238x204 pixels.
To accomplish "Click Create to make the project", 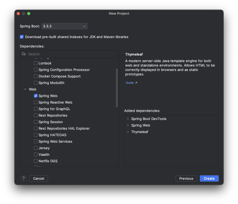I will pos(209,178).
